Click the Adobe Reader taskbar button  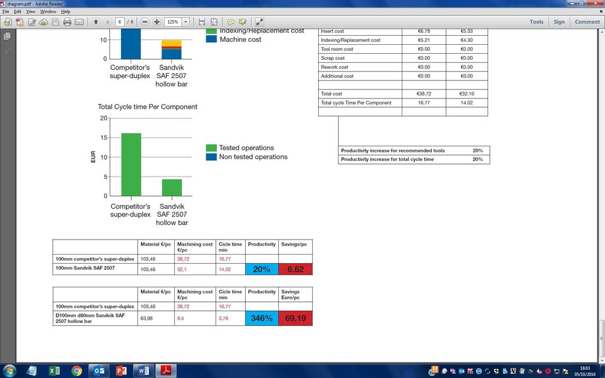click(x=166, y=371)
